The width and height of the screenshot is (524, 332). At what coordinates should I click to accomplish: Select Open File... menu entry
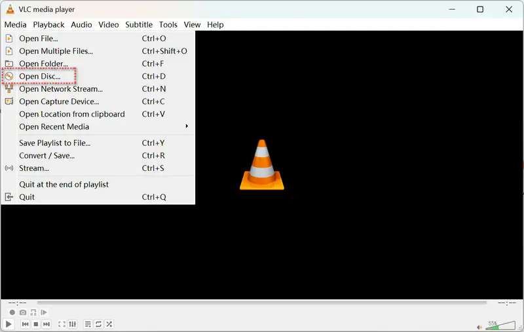[98, 39]
